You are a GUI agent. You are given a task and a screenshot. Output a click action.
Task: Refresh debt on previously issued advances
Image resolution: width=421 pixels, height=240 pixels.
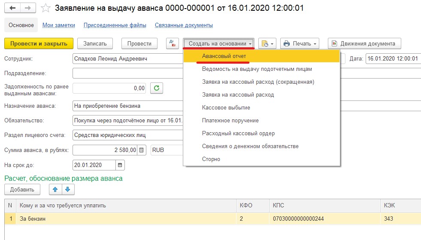[157, 88]
